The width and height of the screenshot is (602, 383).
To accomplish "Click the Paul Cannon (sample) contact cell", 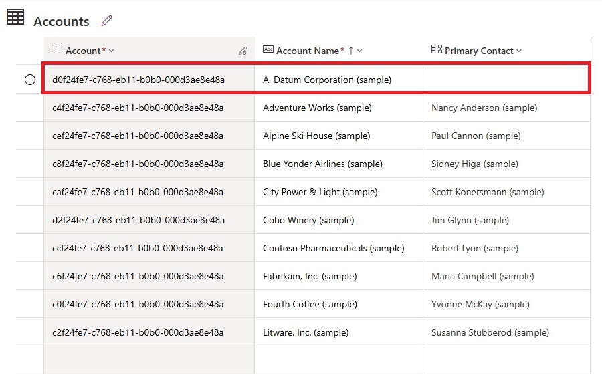I will pos(506,136).
